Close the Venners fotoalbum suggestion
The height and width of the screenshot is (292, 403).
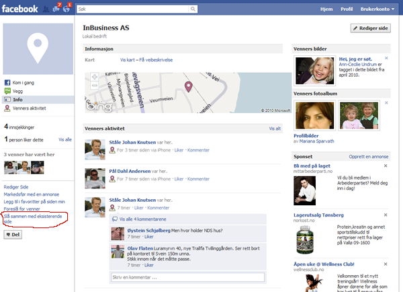point(386,103)
